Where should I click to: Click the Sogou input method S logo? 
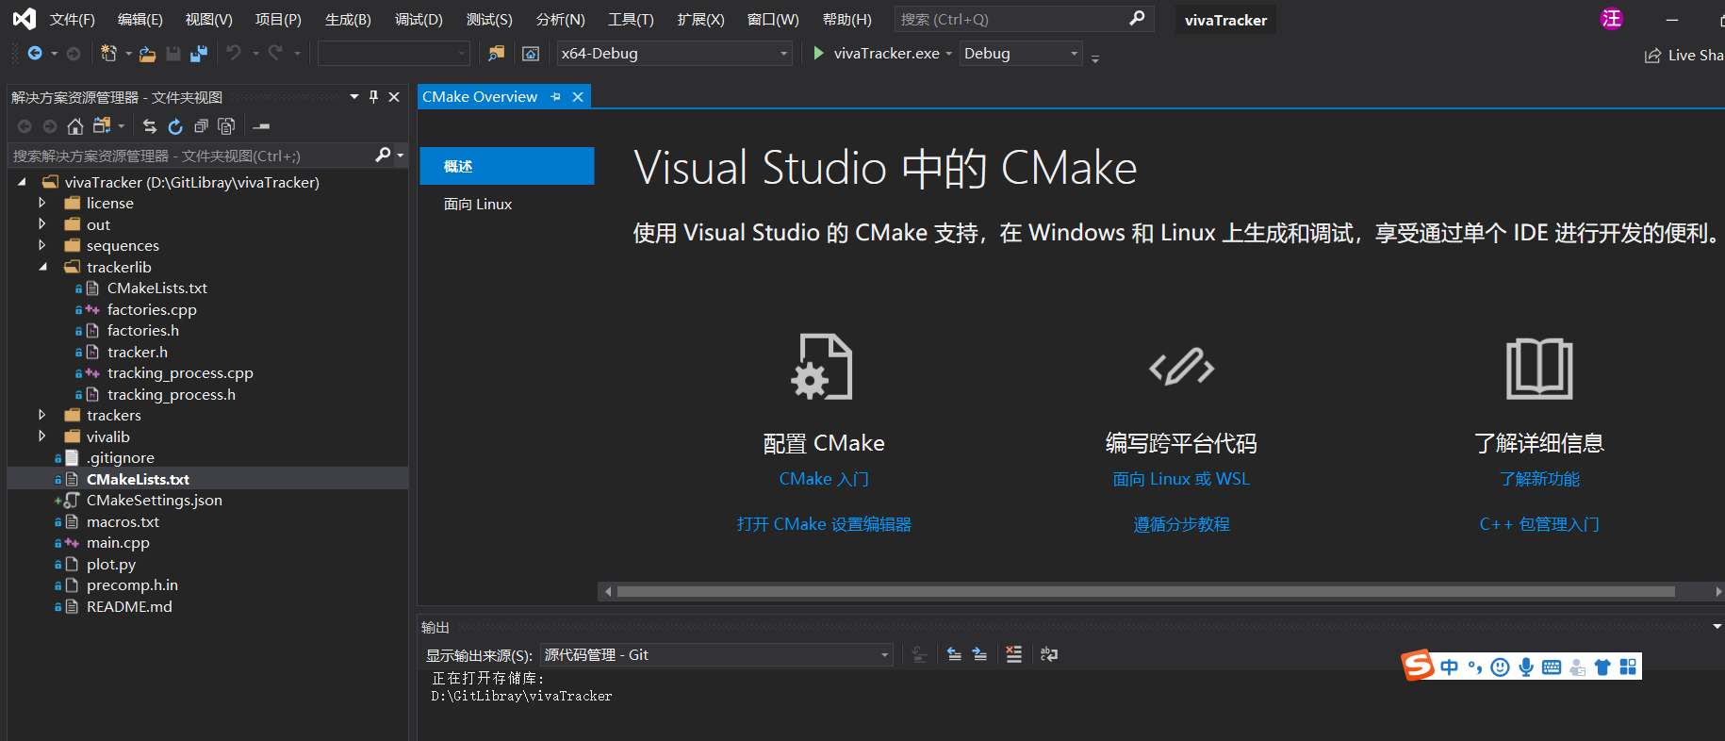pos(1418,666)
